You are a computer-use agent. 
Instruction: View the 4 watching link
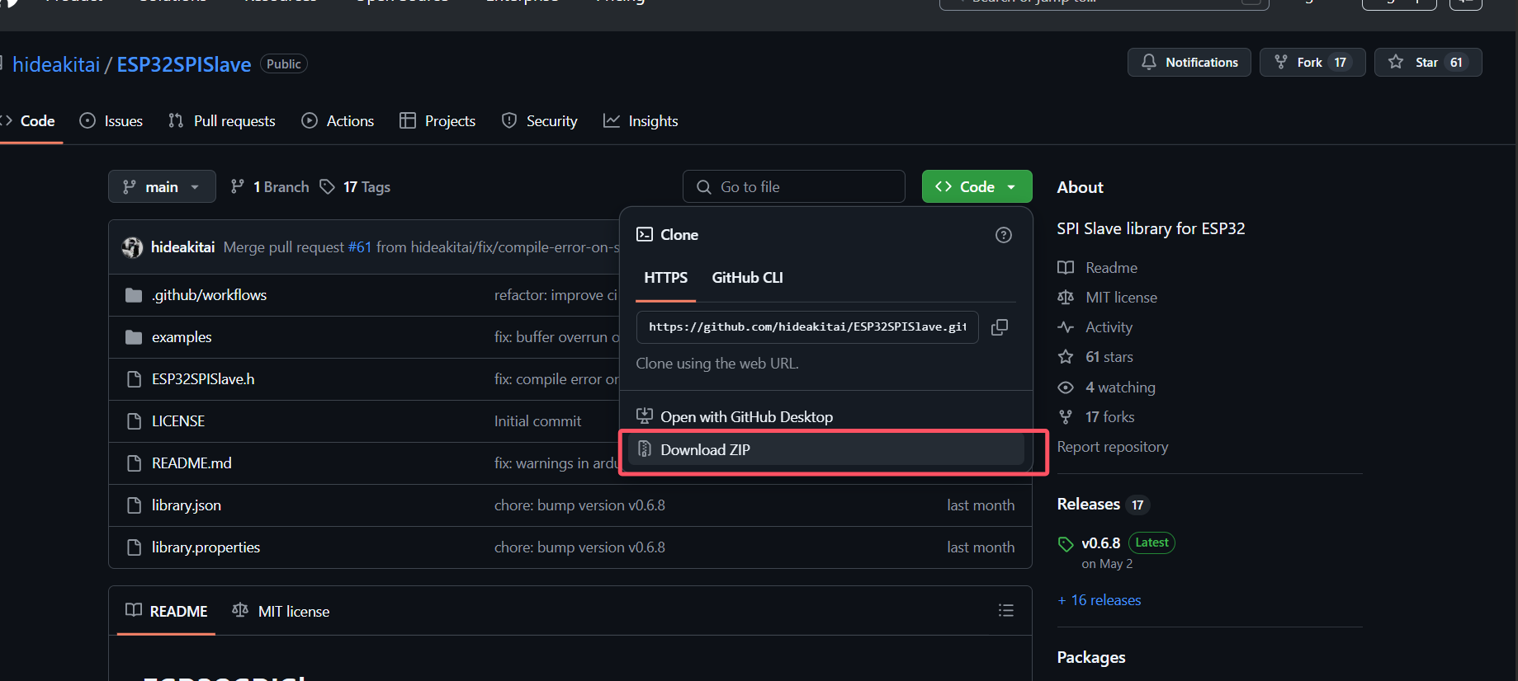(1107, 387)
